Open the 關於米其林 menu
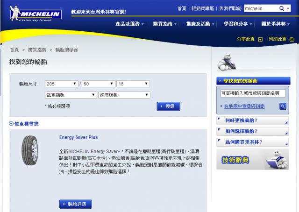Image resolution: width=299 pixels, height=212 pixels. tap(275, 24)
